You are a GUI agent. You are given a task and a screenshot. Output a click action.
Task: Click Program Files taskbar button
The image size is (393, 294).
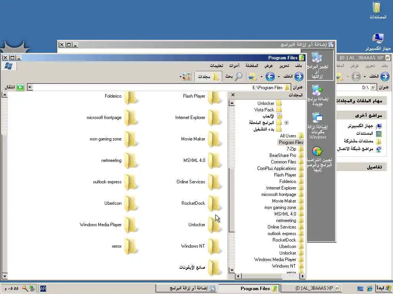(x=249, y=289)
